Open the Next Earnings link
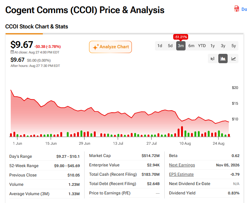 coord(182,165)
